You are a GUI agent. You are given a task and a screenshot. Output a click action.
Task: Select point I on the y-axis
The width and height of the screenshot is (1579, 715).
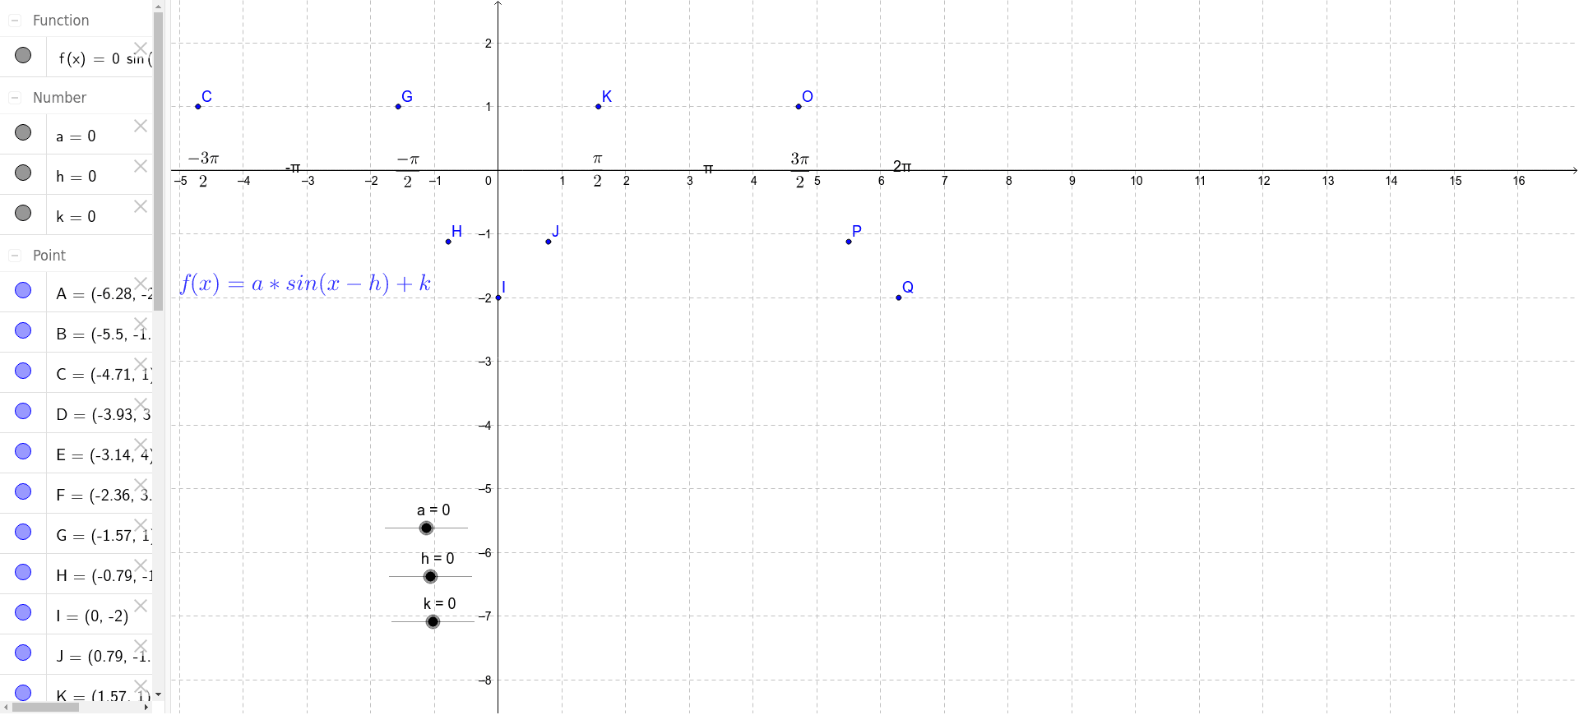click(x=498, y=298)
